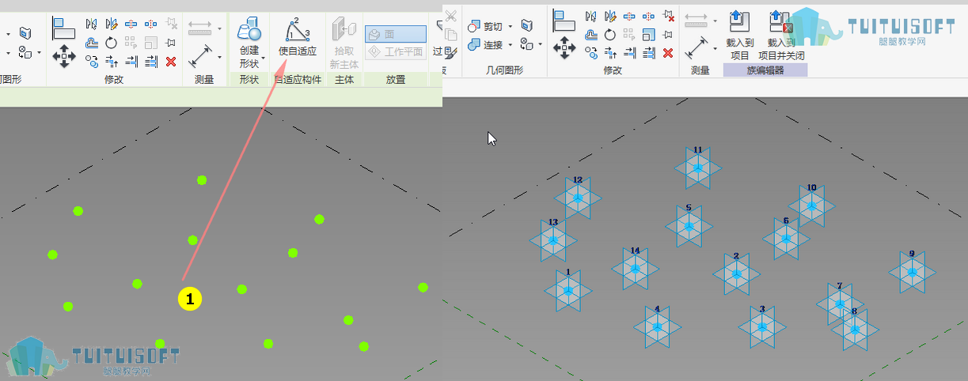
Task: Click Aligned Dimension tool in left ribbon
Action: pyautogui.click(x=200, y=56)
